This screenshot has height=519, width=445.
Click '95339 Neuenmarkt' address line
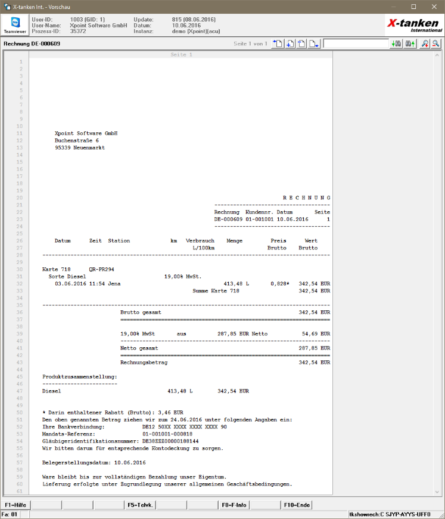pyautogui.click(x=80, y=147)
